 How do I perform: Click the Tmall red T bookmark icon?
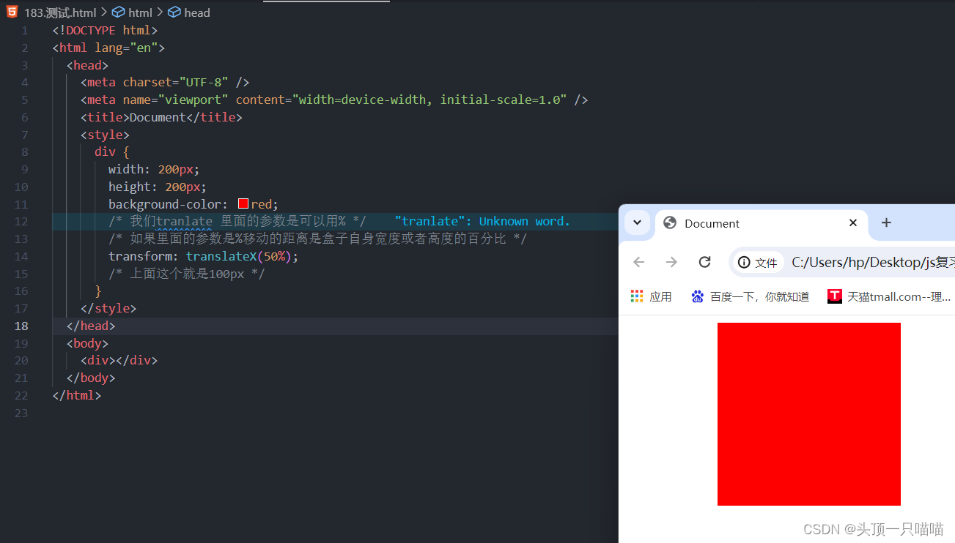(x=834, y=296)
